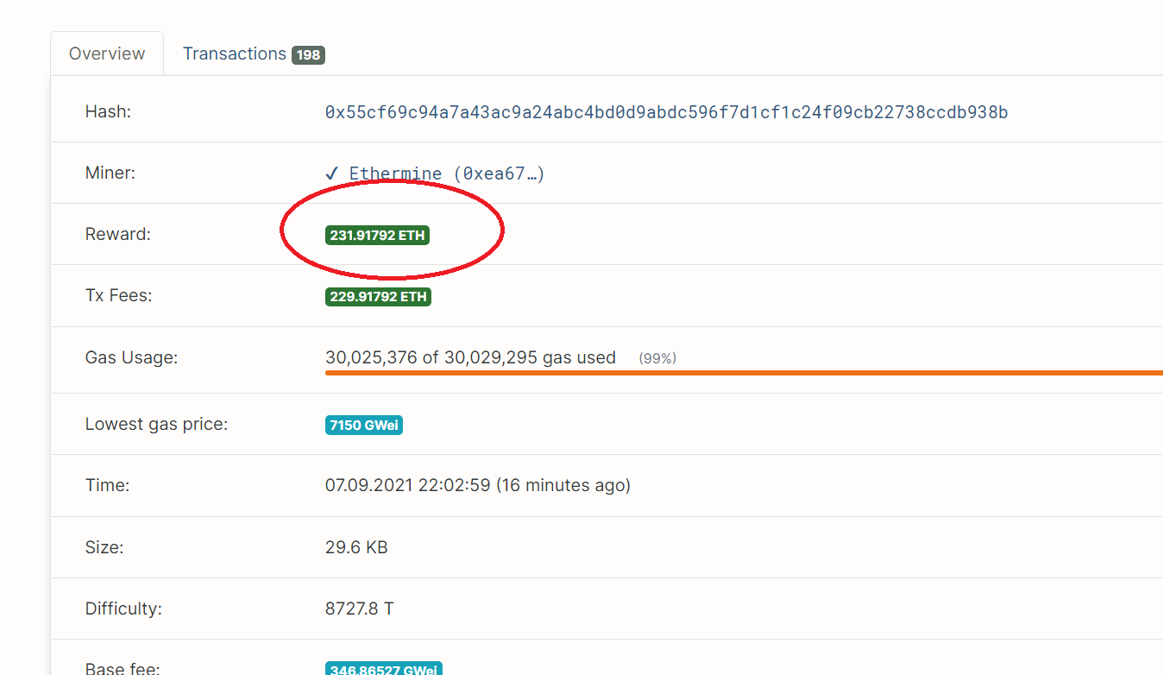The height and width of the screenshot is (675, 1163).
Task: Click the checkmark icon next to Ethermine
Action: coord(332,173)
